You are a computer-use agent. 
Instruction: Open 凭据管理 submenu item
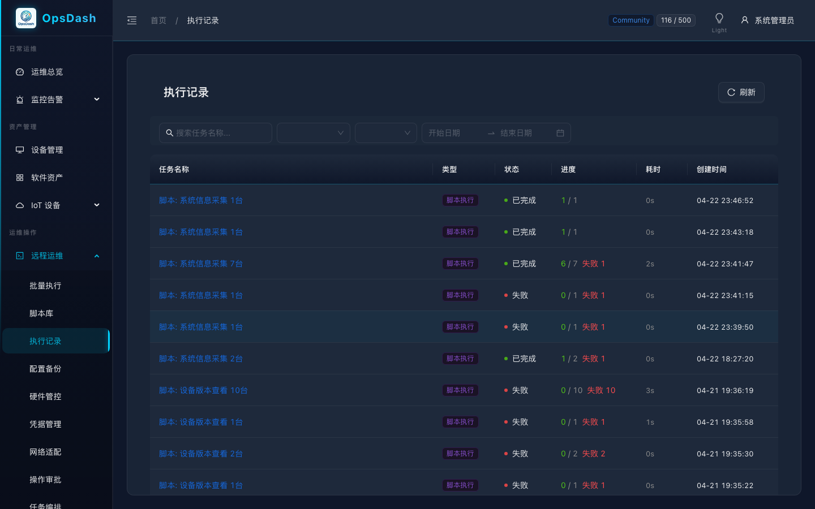pyautogui.click(x=56, y=424)
